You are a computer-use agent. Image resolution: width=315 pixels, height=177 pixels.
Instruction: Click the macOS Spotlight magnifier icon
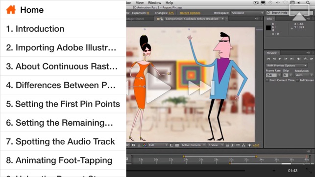tap(308, 2)
